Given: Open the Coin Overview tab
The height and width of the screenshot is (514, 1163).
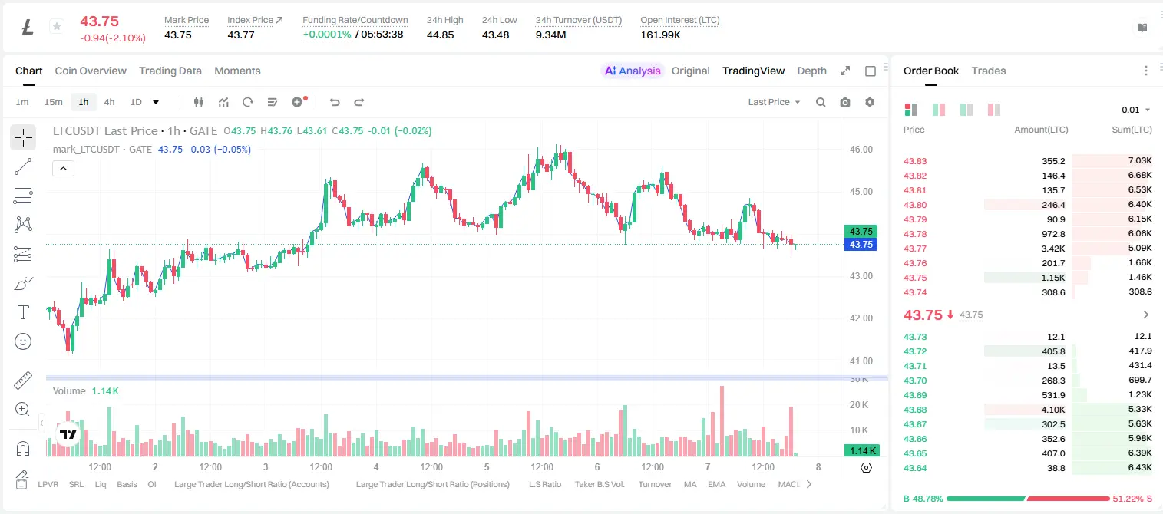Looking at the screenshot, I should pos(91,71).
